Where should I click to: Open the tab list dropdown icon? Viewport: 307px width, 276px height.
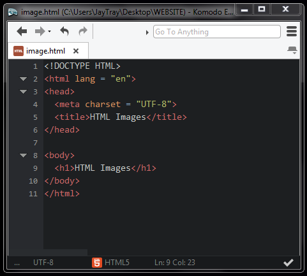click(292, 50)
